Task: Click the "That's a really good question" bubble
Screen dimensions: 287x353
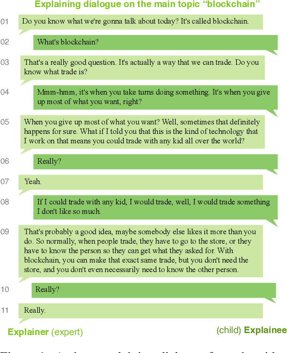Action: pyautogui.click(x=142, y=67)
